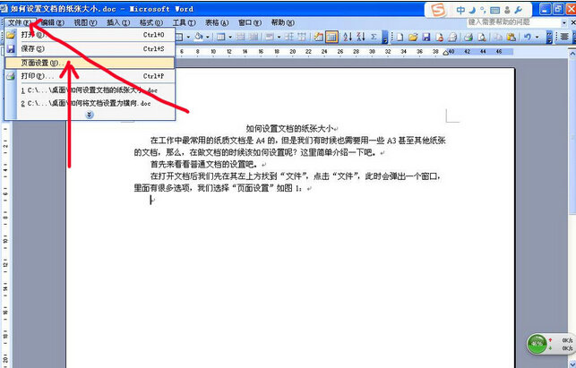
Task: Open the 编辑 Edit menu
Action: [x=53, y=22]
